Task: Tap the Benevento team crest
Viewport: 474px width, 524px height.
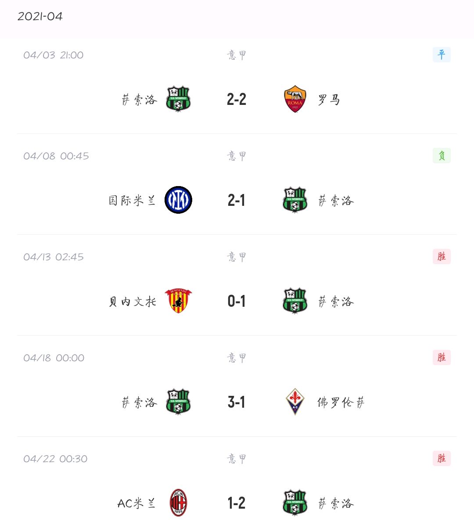Action: (178, 301)
